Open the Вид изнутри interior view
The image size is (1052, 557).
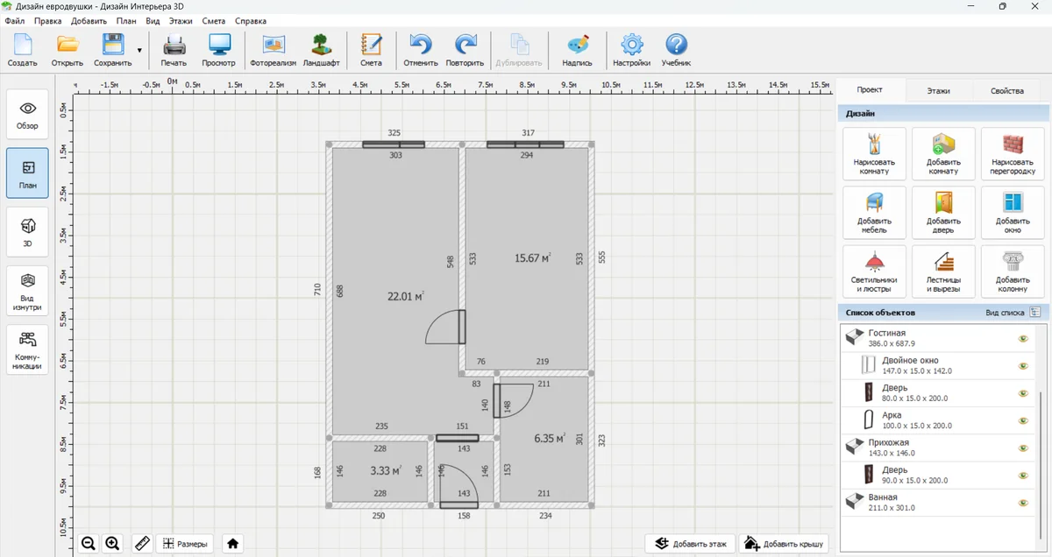pyautogui.click(x=28, y=291)
